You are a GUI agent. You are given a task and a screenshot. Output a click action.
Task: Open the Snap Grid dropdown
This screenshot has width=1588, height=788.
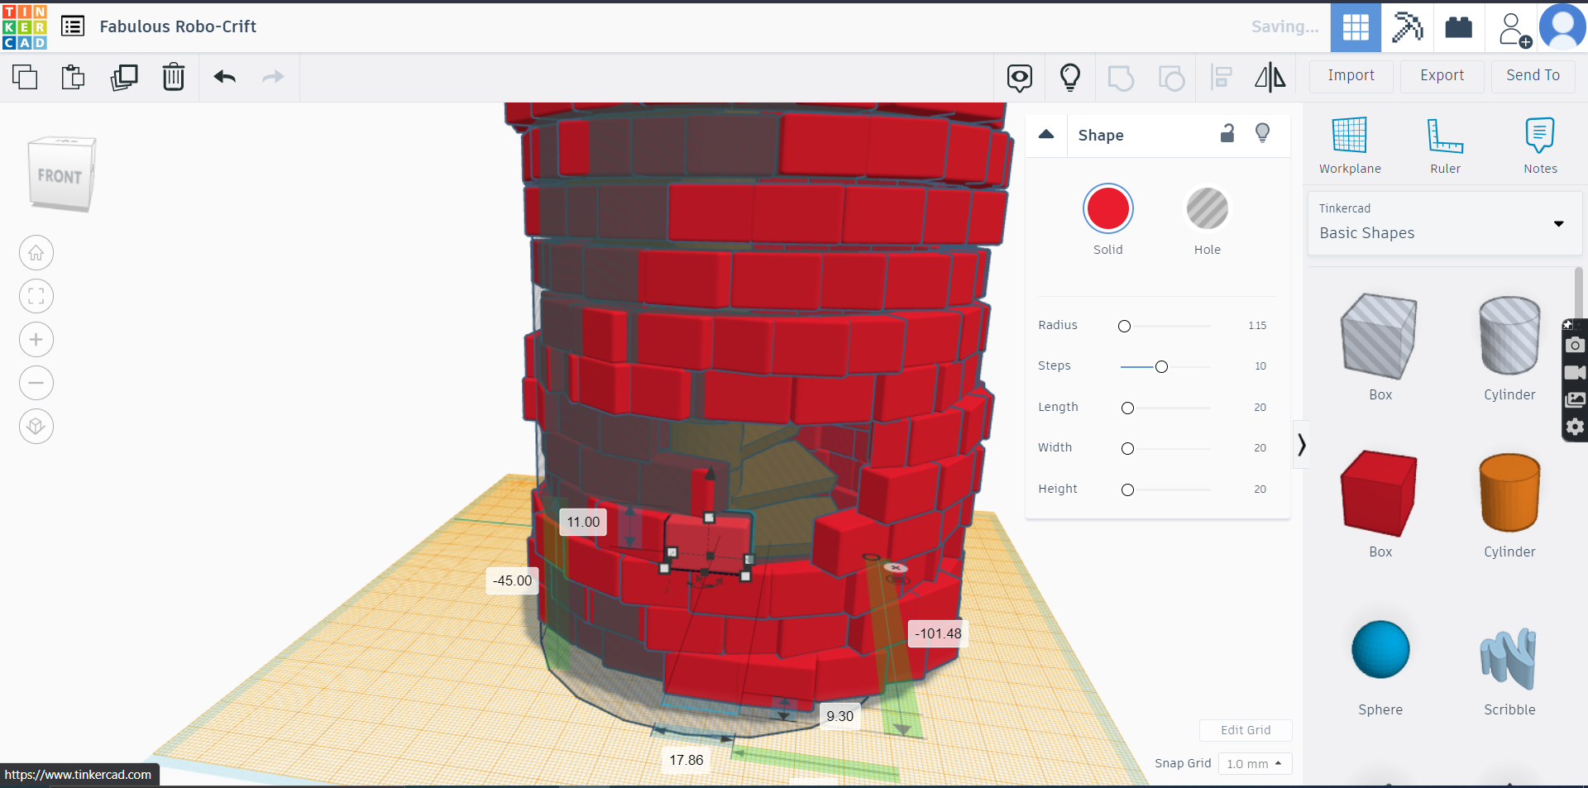(x=1255, y=763)
